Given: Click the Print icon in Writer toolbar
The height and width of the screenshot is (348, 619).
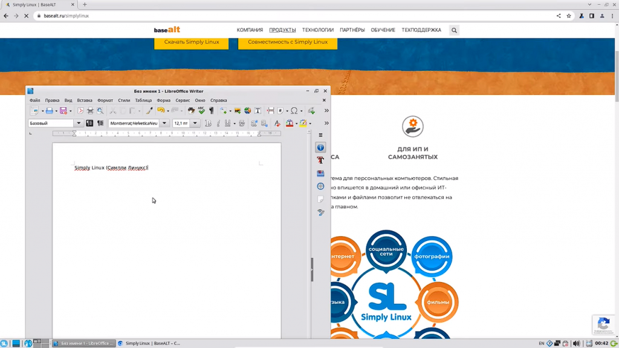Looking at the screenshot, I should pos(90,111).
